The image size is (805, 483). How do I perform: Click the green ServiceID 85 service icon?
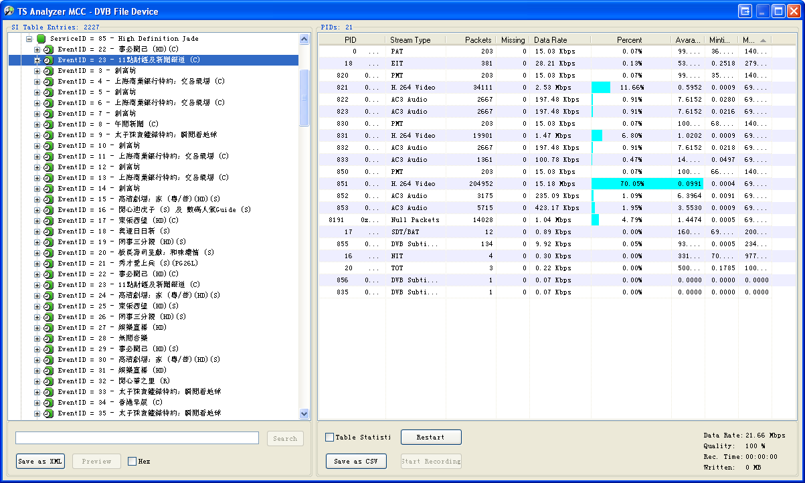41,39
